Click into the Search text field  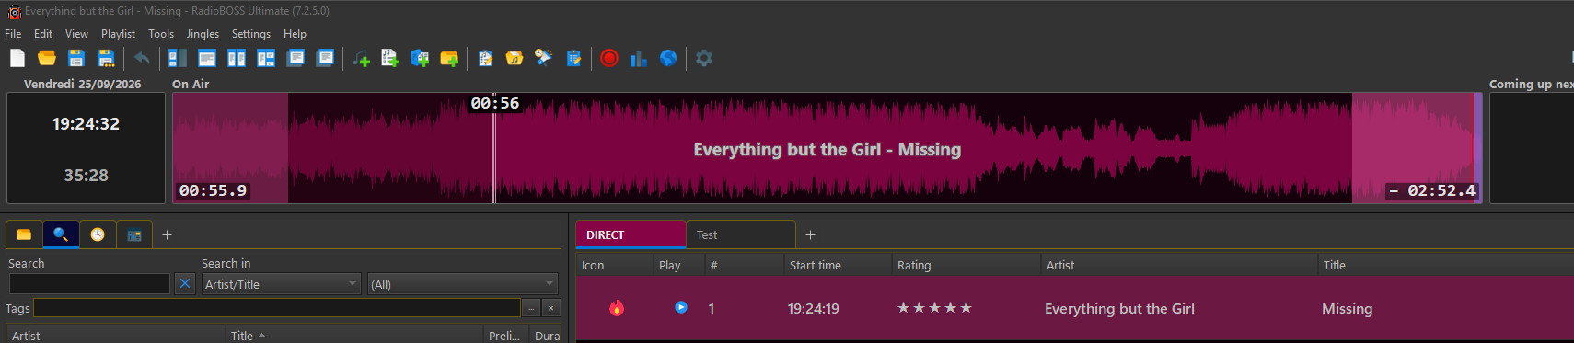(x=89, y=283)
